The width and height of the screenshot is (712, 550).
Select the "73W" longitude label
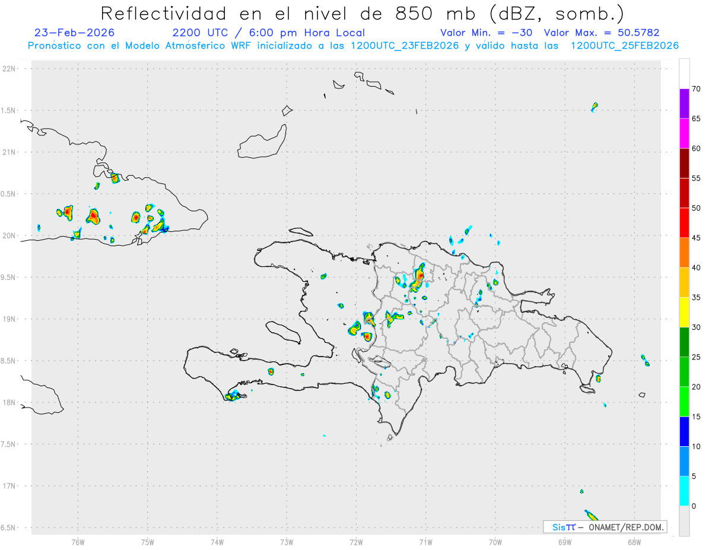coord(287,542)
